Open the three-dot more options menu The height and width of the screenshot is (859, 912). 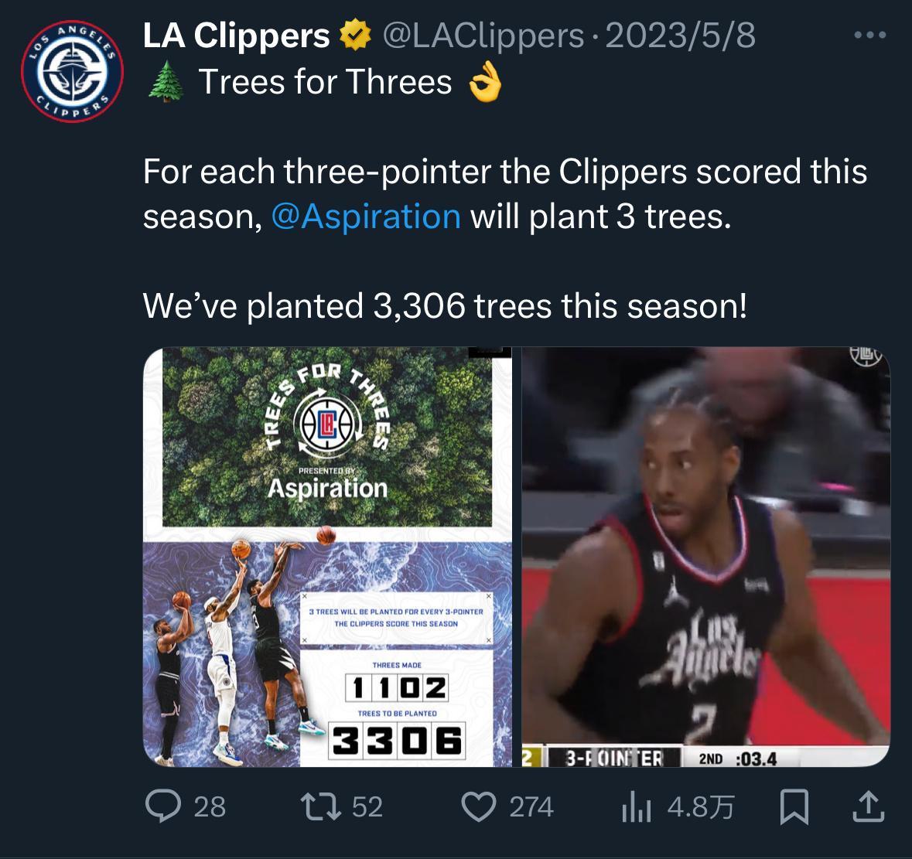click(x=870, y=36)
